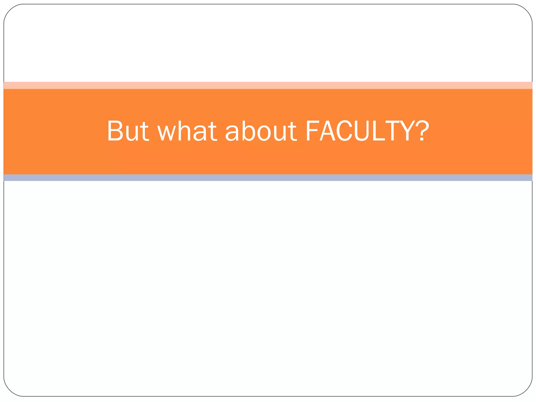Click the word "about" in the title
This screenshot has height=402, width=536.
click(x=261, y=131)
